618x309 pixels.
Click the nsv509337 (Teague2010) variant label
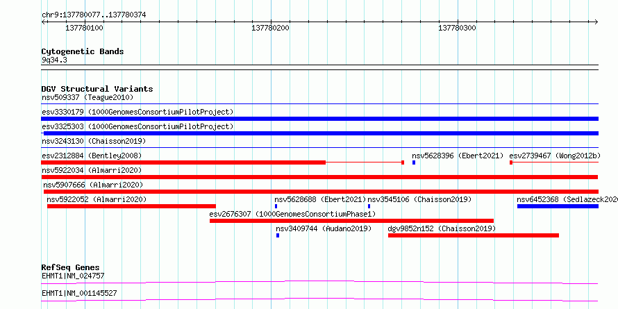87,97
